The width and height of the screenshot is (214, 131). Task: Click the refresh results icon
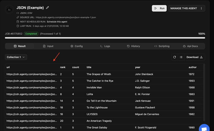[x=175, y=57]
